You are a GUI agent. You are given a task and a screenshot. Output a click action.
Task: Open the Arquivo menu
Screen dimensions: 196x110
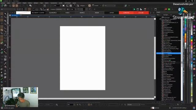click(x=3, y=3)
